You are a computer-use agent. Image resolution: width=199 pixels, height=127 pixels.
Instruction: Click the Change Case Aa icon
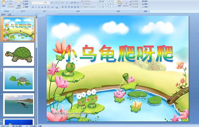[53, 7]
